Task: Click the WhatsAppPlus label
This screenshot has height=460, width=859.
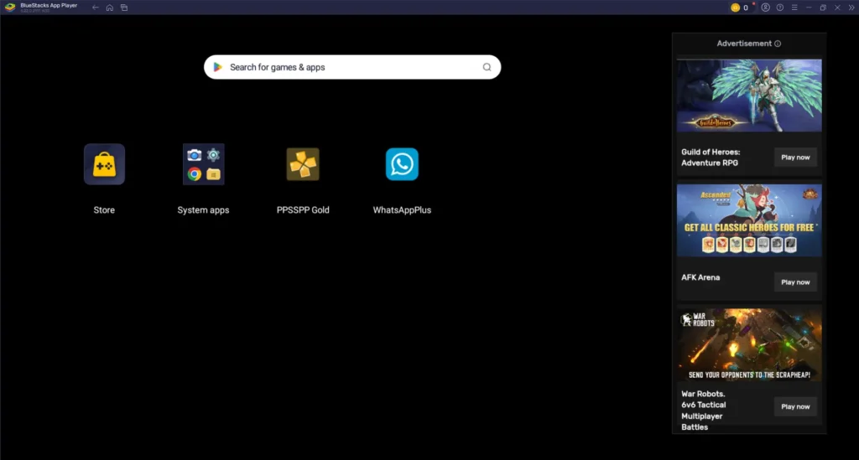Action: (402, 210)
